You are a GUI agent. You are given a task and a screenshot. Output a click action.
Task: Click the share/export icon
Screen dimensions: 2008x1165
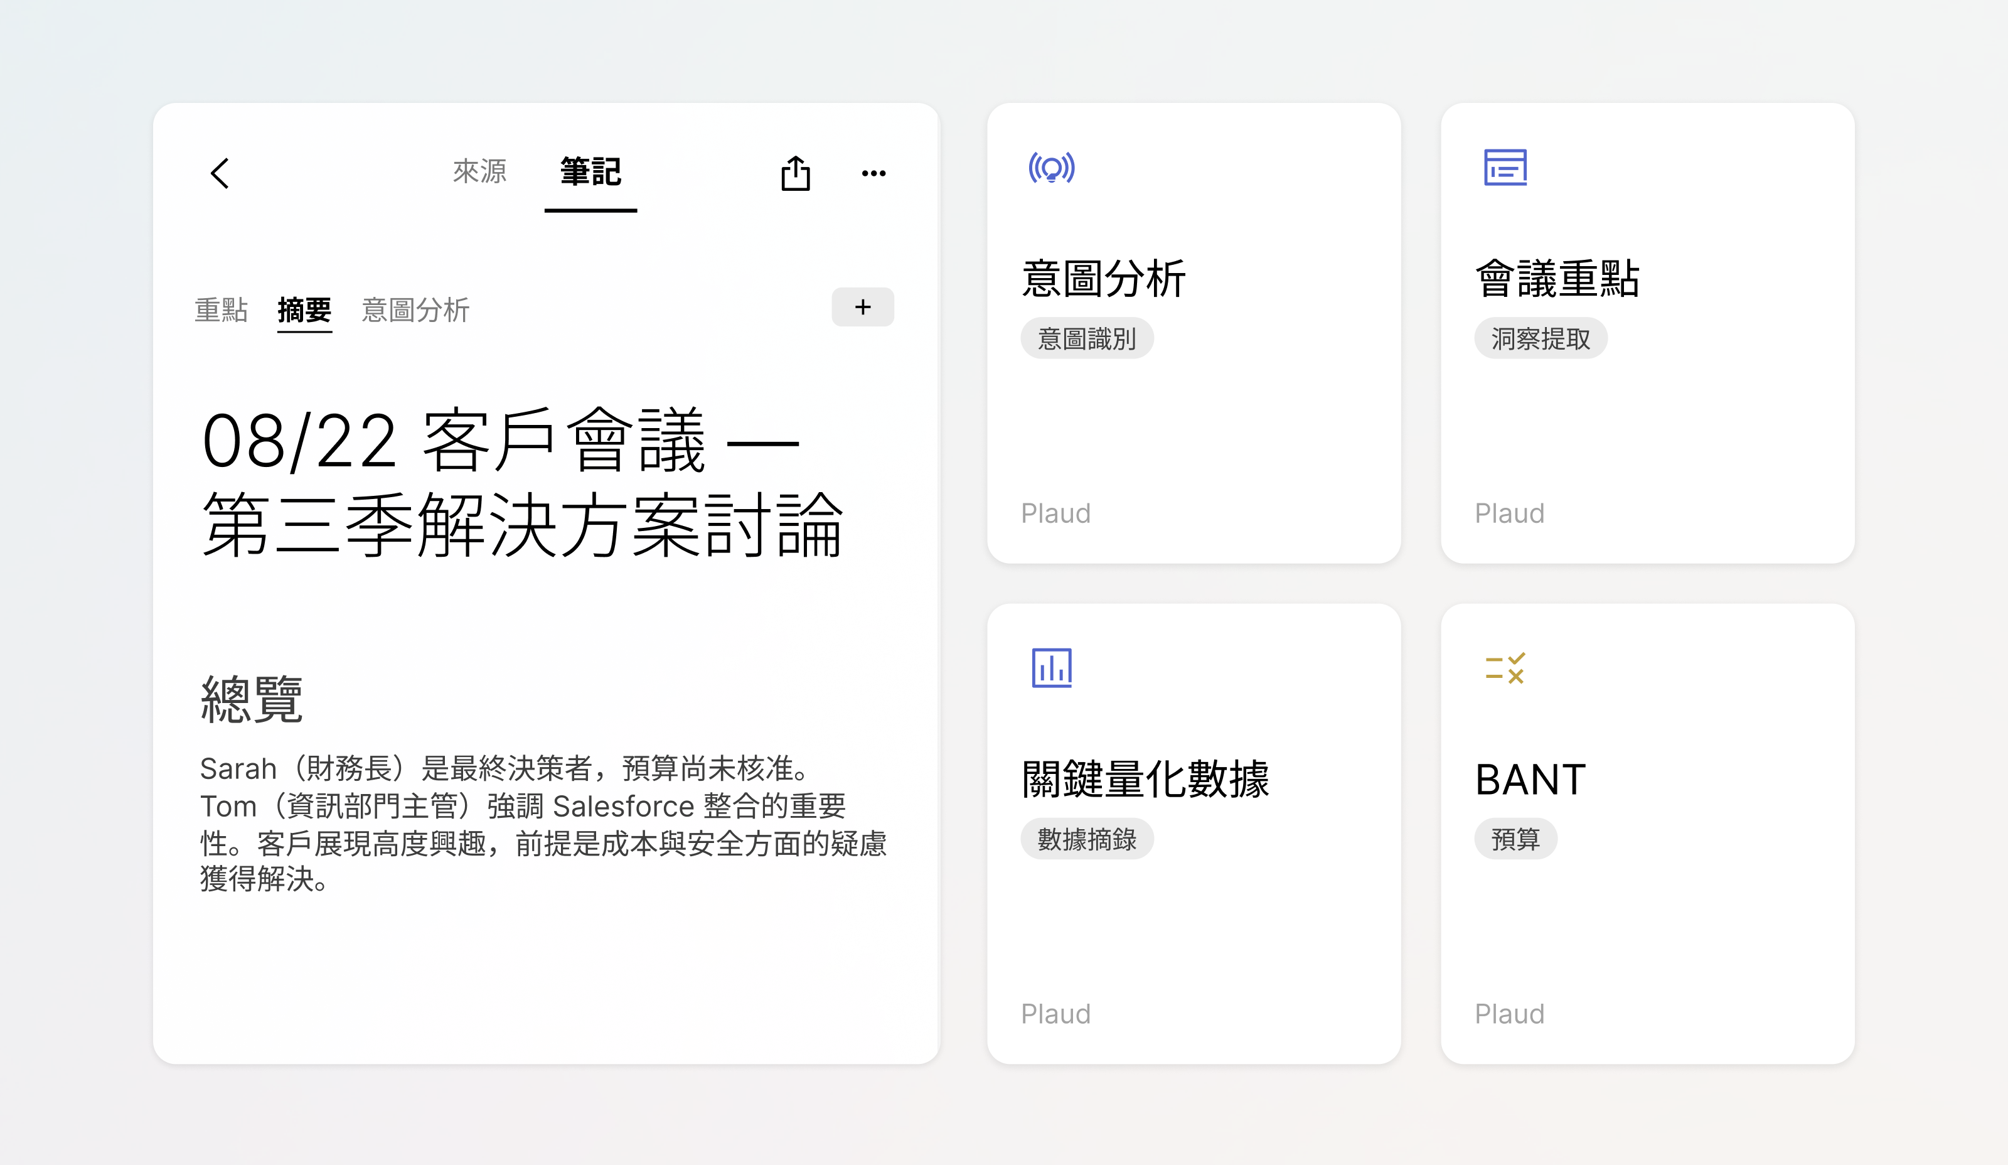pos(795,173)
